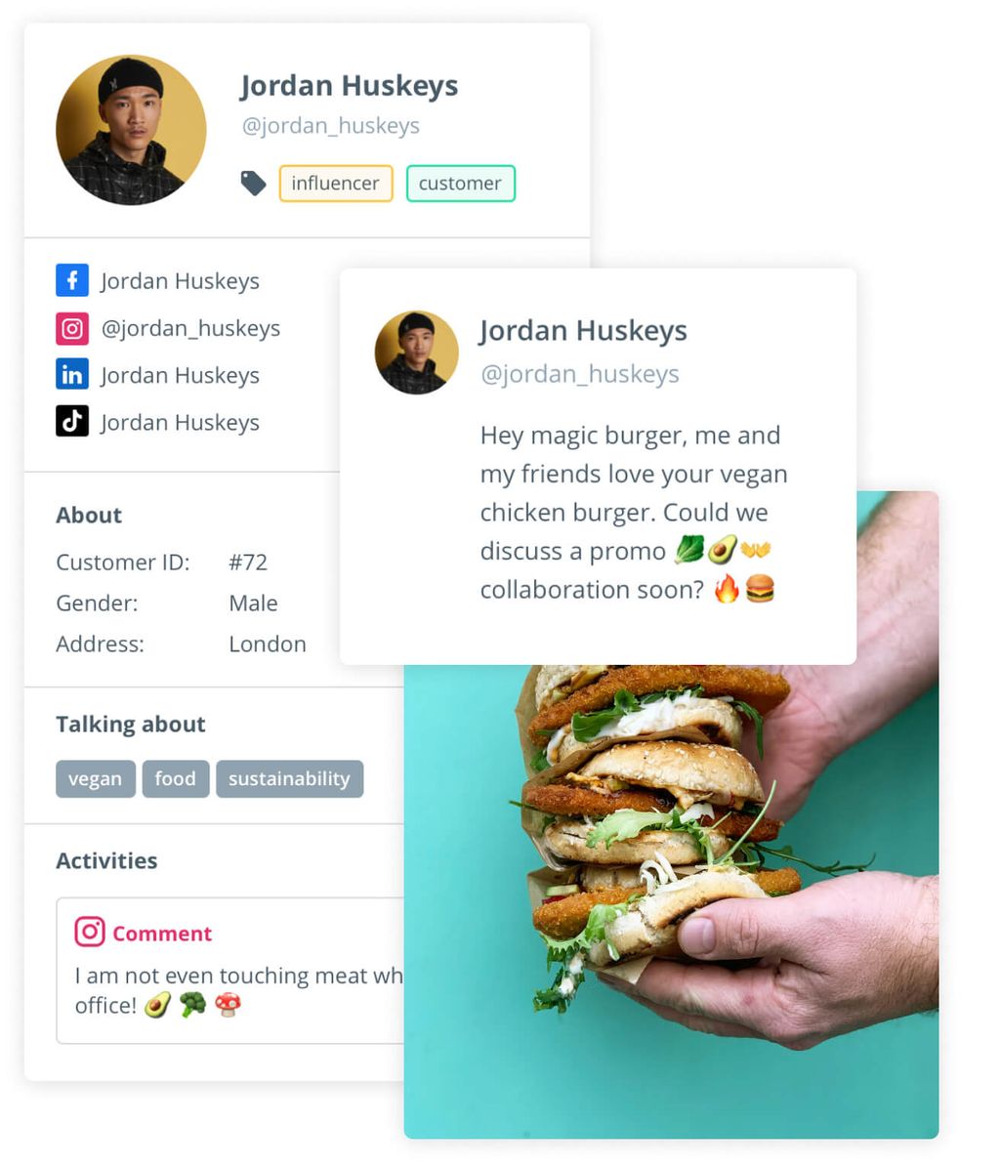Select the influencer tag

tap(336, 184)
